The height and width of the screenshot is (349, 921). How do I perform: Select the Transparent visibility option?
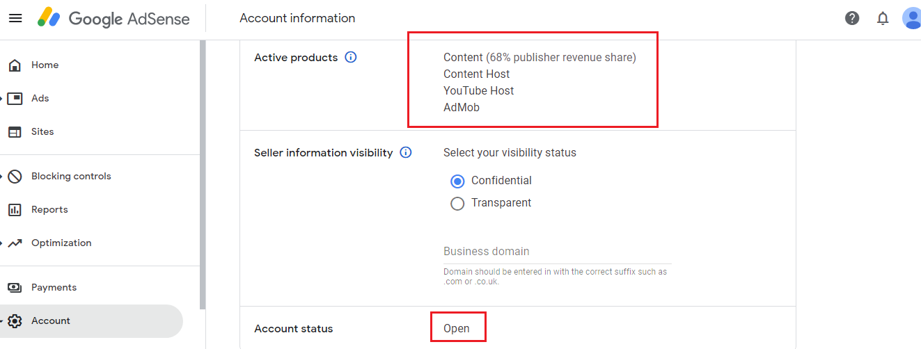(x=457, y=204)
